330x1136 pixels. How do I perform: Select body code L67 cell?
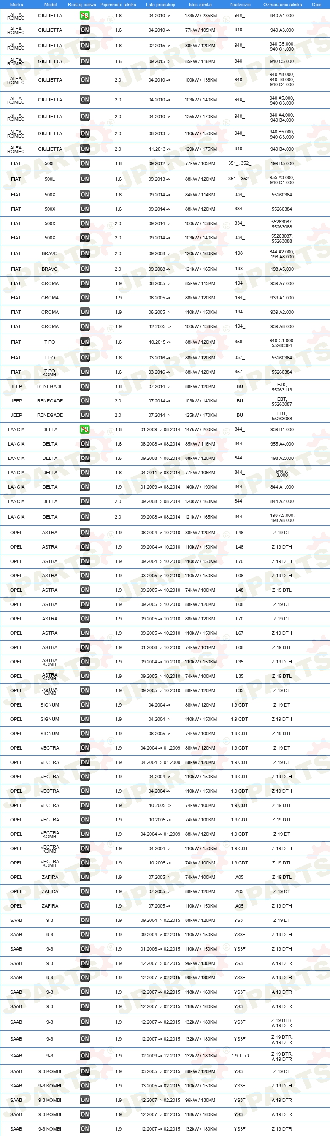(240, 633)
